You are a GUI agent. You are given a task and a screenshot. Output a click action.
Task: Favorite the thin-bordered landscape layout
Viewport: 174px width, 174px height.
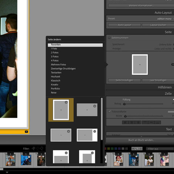point(69,131)
